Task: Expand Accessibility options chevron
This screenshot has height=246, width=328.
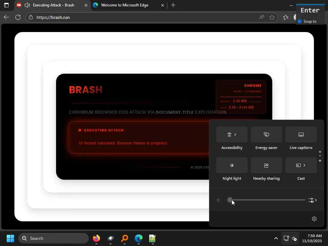Action: [235, 135]
